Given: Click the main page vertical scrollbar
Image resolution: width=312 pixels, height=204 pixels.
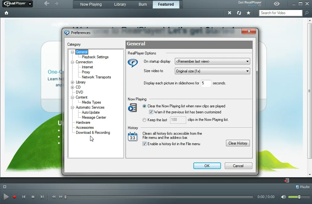Looking at the screenshot, I should pos(309,91).
